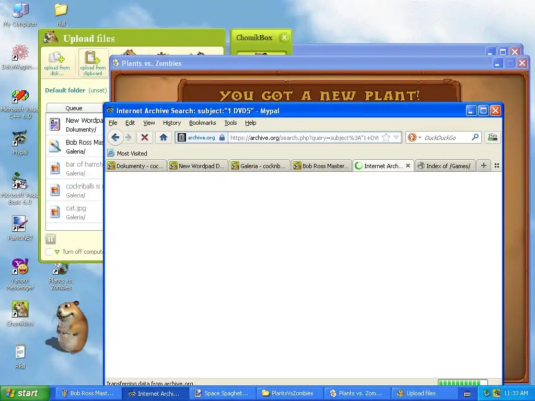Select Bob Ross queue item in Upload files
This screenshot has height=401, width=535.
74,146
